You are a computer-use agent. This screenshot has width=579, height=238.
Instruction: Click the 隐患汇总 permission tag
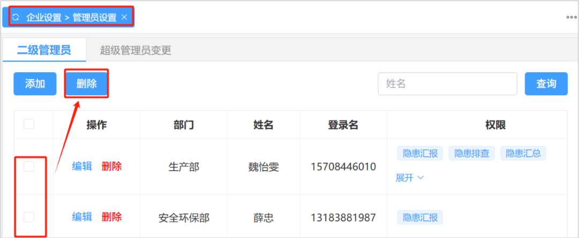[x=523, y=153]
